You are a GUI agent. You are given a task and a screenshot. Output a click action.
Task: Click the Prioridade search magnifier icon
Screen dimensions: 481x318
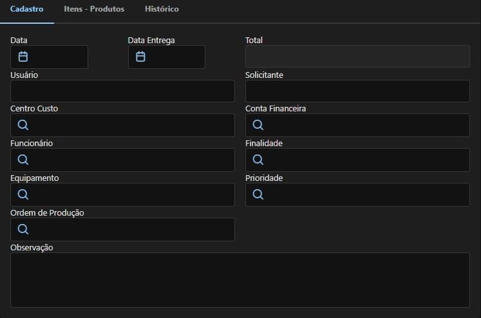pos(258,194)
